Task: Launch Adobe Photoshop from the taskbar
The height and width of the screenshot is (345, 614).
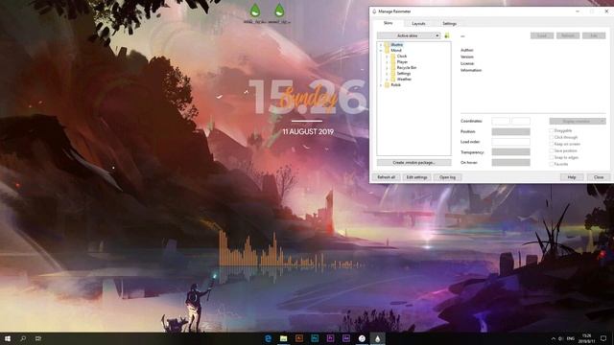Action: click(315, 338)
